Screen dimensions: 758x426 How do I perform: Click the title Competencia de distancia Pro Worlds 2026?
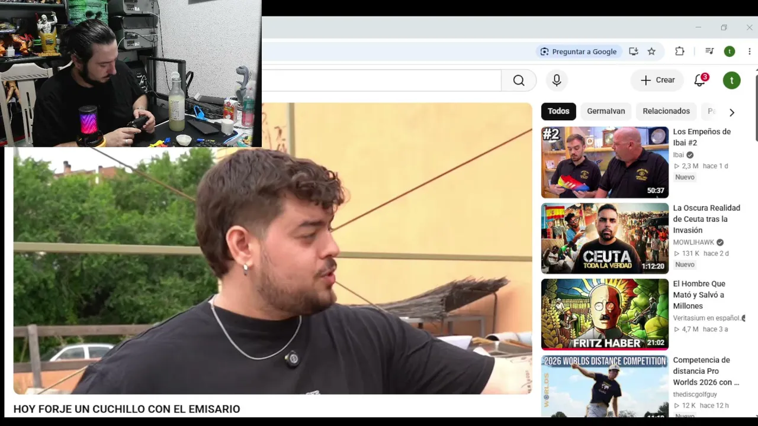(706, 371)
